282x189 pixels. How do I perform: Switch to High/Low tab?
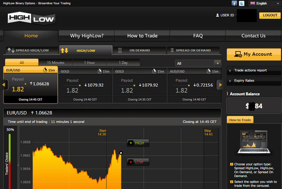coord(86,50)
